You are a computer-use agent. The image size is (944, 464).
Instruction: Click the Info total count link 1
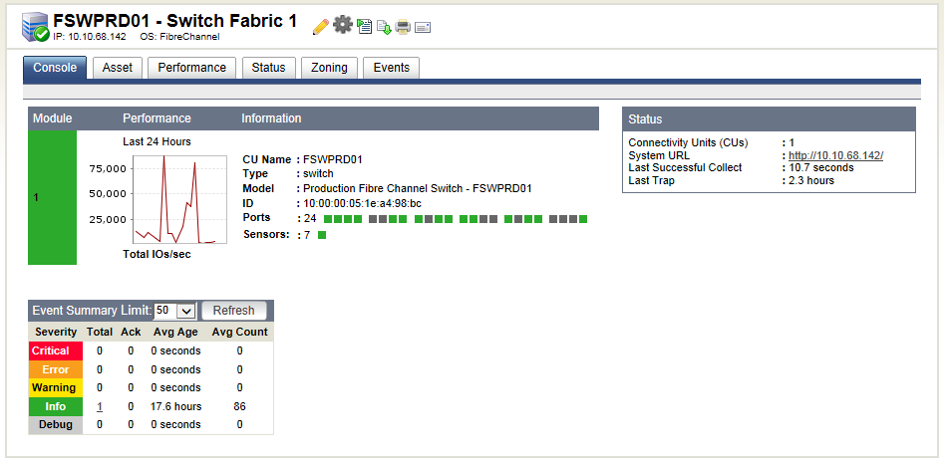click(100, 407)
